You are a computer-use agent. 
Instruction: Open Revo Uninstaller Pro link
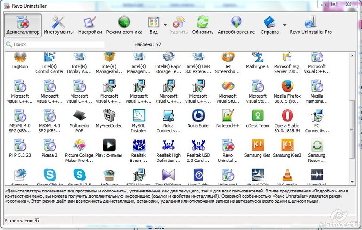pyautogui.click(x=310, y=25)
